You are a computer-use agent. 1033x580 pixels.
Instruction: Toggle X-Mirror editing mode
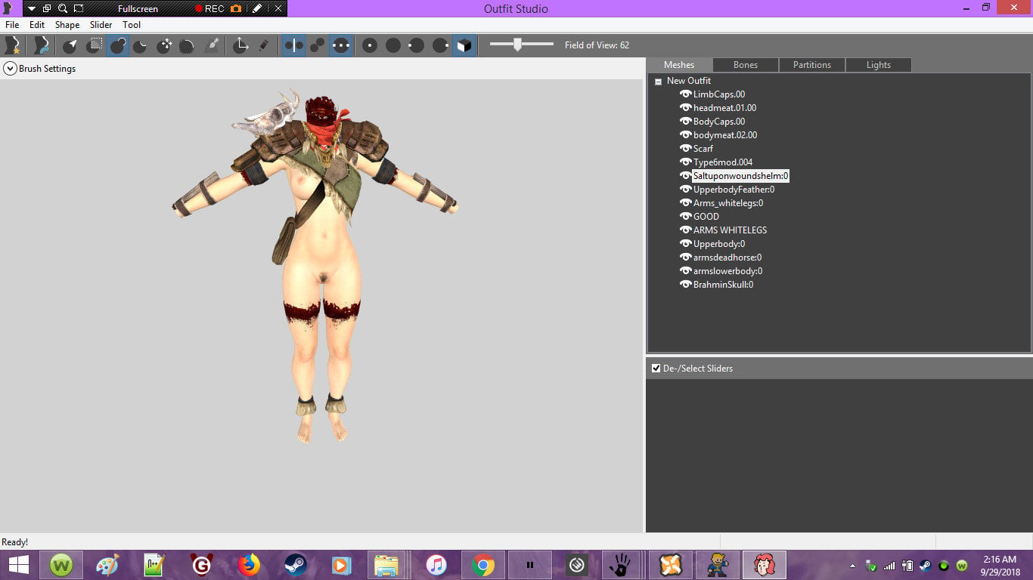coord(294,45)
